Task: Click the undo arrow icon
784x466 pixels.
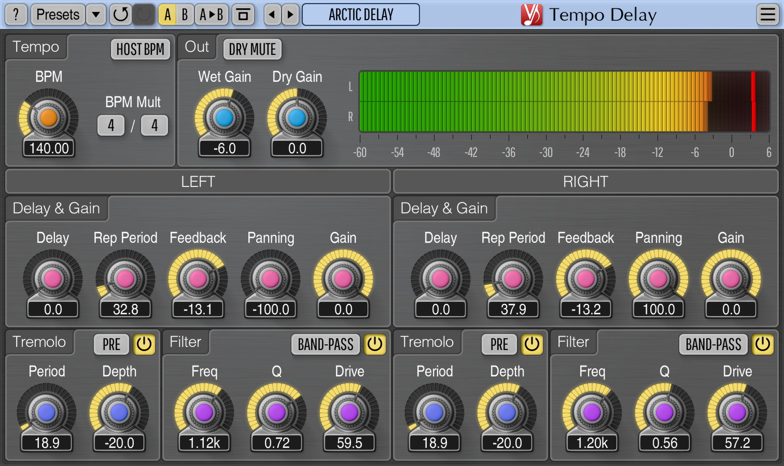Action: pyautogui.click(x=120, y=15)
